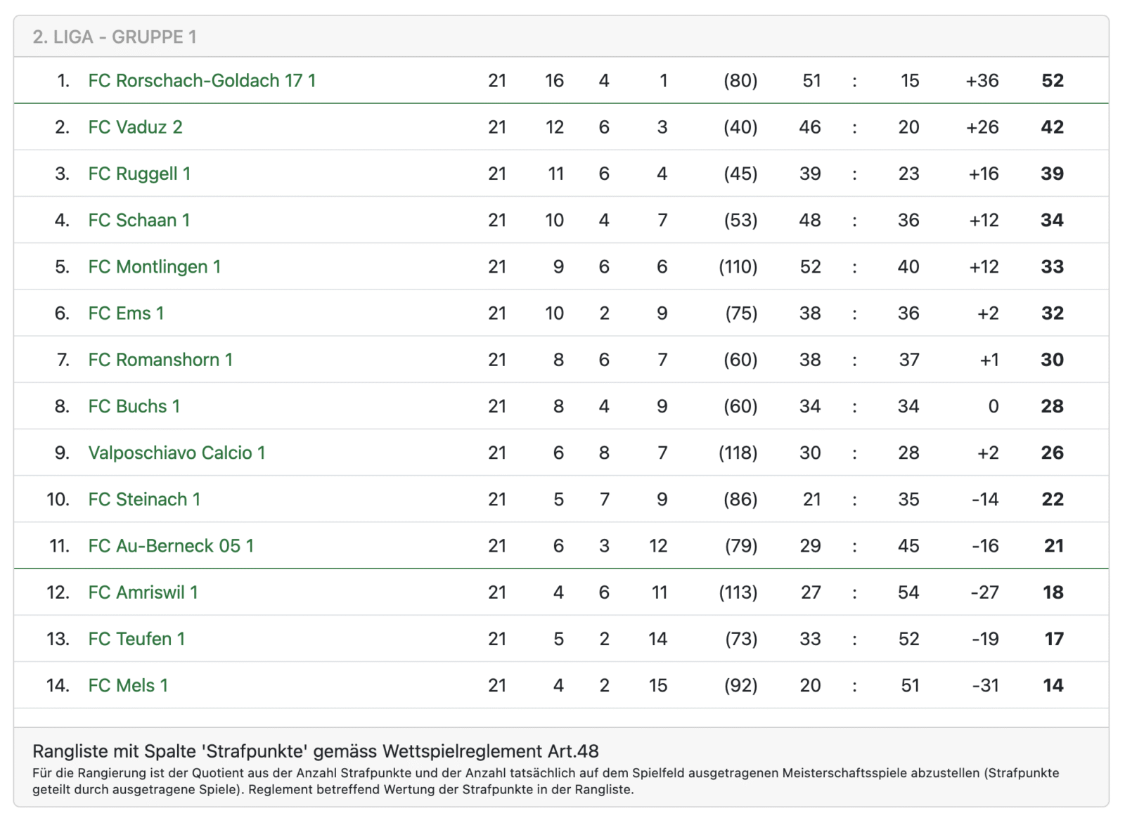
Task: Open FC Ruggell 1 team page
Action: (139, 174)
